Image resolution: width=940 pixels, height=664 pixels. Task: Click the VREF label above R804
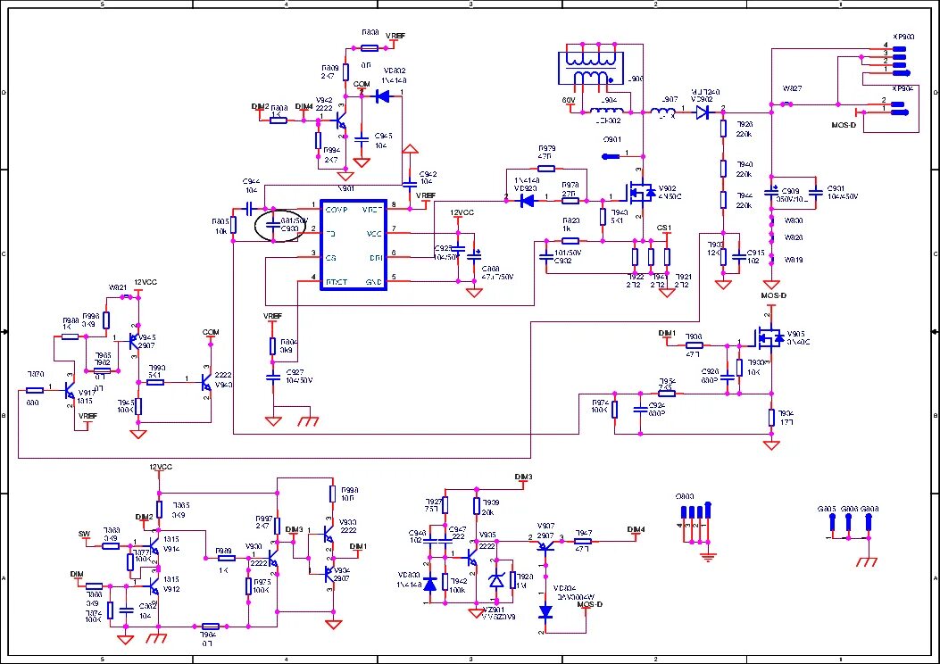point(273,316)
